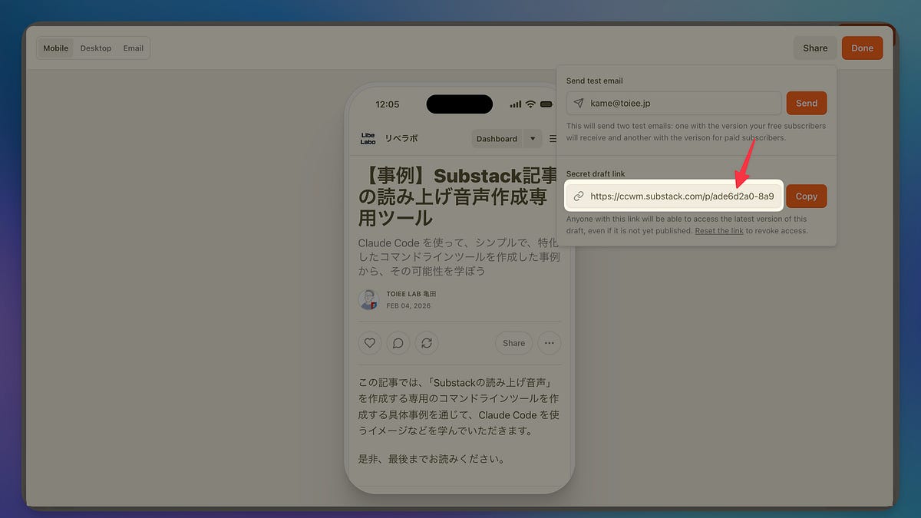Screen dimensions: 921x518
Task: Click Reset the link to revoke access
Action: (718, 230)
